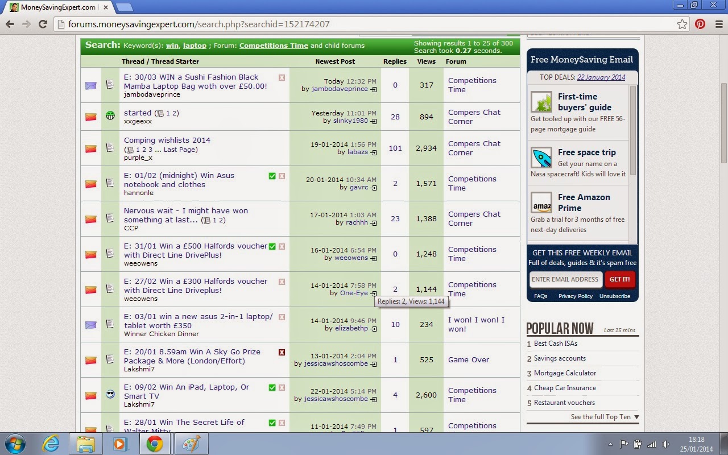Viewport: 728px width, 455px height.
Task: Open Last Page of Comping wishlists 2014
Action: point(180,150)
